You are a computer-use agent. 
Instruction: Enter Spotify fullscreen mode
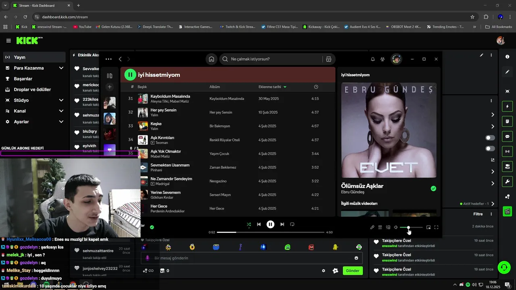[x=436, y=228]
